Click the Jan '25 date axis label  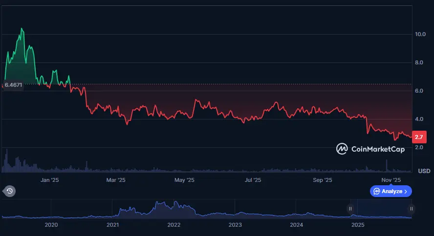coord(49,180)
